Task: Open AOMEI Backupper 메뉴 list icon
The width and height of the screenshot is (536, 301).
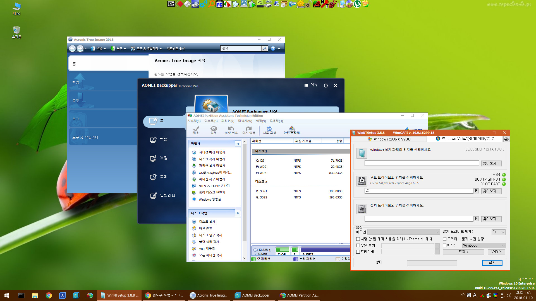Action: pos(306,86)
